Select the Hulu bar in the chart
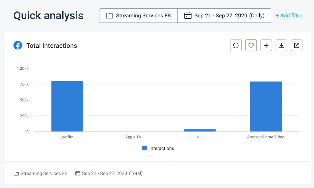 pyautogui.click(x=200, y=130)
